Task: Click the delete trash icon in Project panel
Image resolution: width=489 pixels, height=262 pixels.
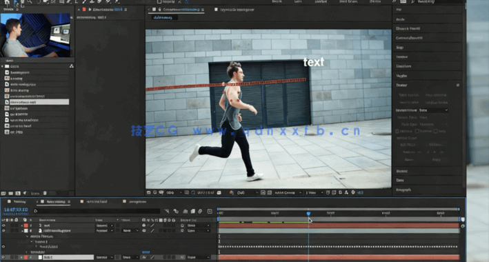Action: point(45,193)
